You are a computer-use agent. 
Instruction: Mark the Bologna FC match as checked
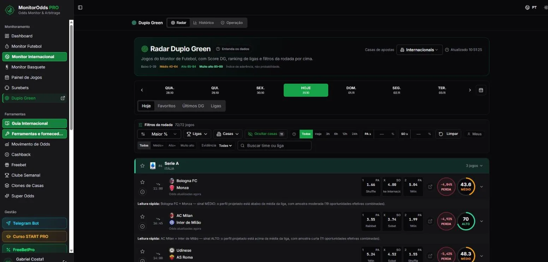click(x=142, y=192)
